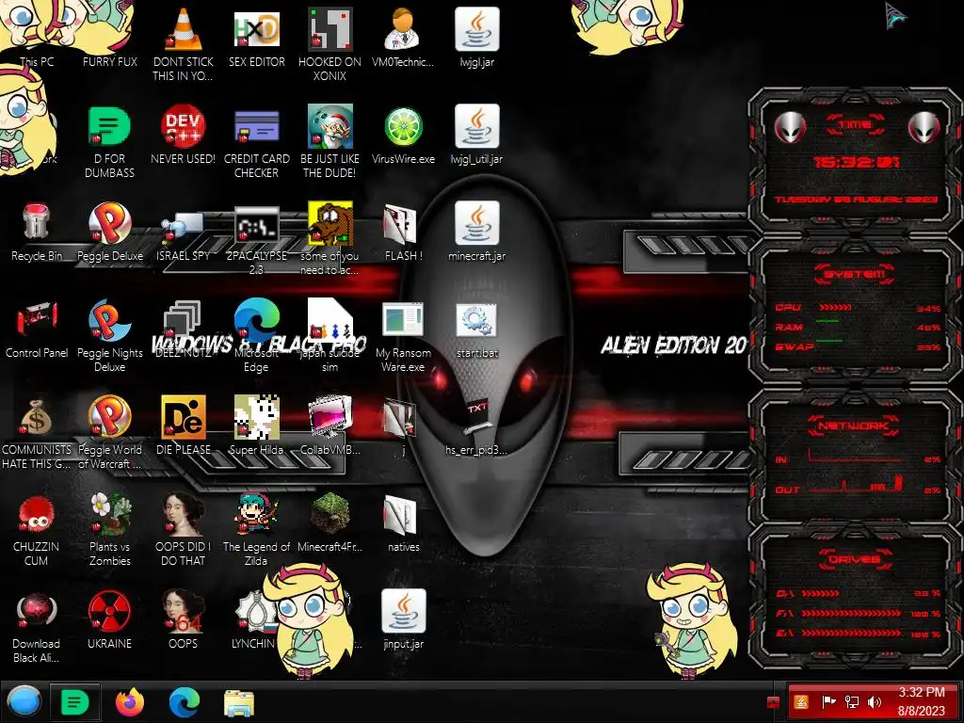Launch Firefox from the taskbar
Screen dimensions: 964x723
coord(129,701)
